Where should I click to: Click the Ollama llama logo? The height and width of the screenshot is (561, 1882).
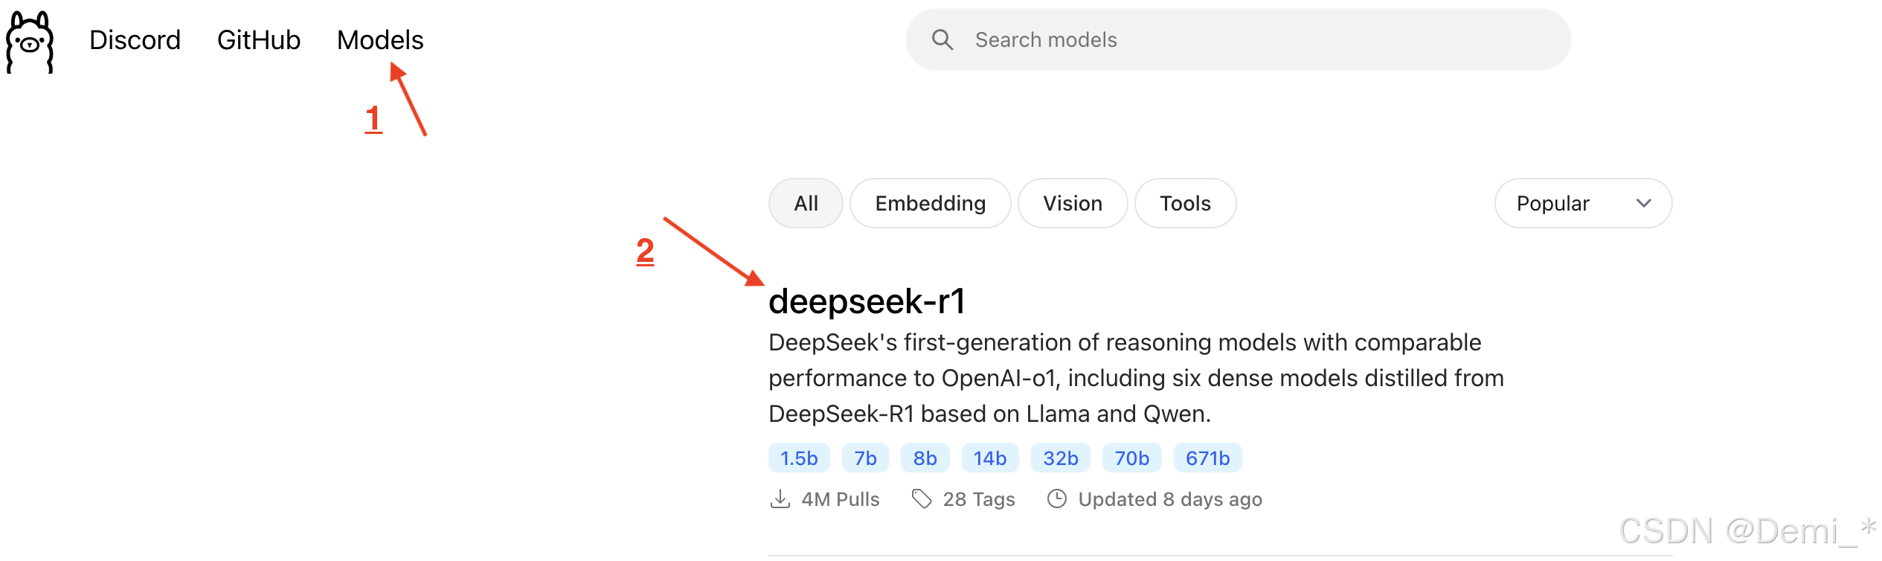click(x=30, y=42)
